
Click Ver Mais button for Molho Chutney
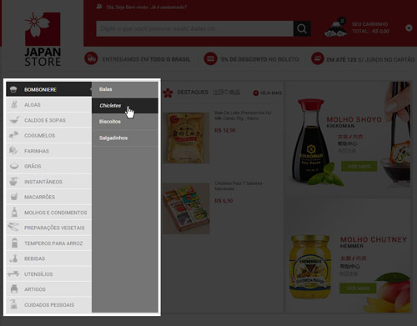pos(358,288)
